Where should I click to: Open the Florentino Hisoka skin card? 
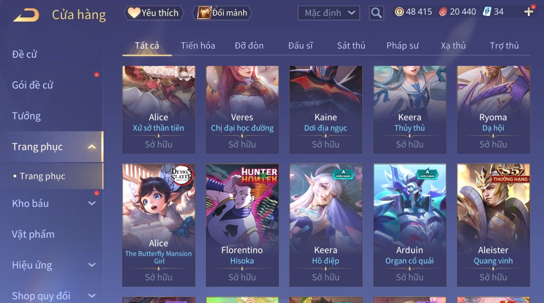pyautogui.click(x=242, y=225)
